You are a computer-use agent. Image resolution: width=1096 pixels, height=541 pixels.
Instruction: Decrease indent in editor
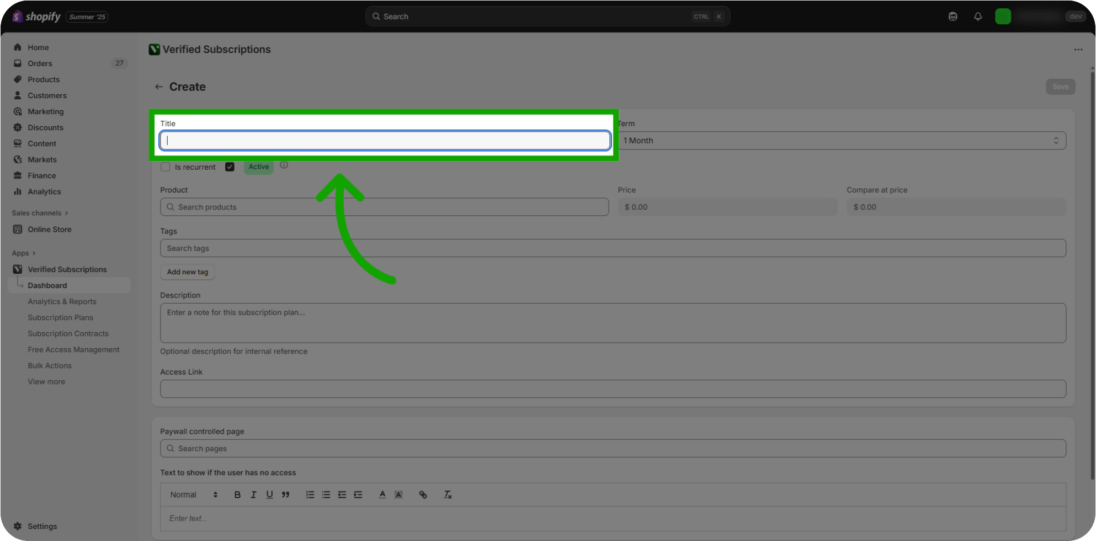coord(342,495)
